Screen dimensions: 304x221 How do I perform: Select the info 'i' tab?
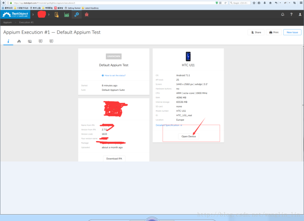[x=8, y=41]
